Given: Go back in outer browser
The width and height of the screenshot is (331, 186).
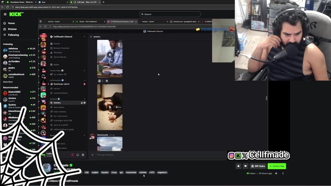Looking at the screenshot, I should (x=3, y=7).
